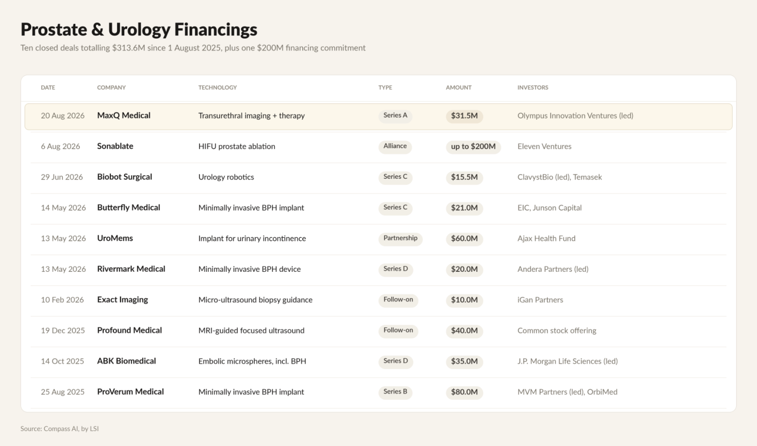Click the Eleven Ventures investor text
Screen dimensions: 757x446
(x=544, y=146)
